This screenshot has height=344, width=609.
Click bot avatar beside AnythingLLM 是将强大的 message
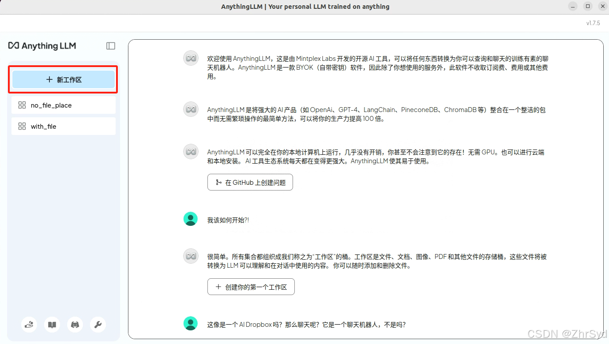191,109
